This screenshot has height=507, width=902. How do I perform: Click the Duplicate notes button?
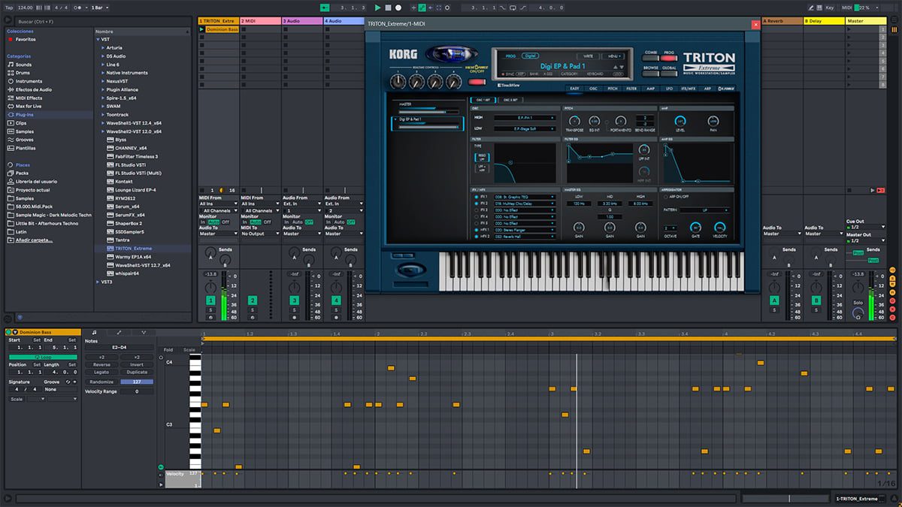[137, 372]
